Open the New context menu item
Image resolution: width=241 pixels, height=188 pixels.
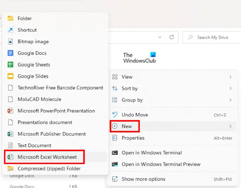tap(173, 126)
